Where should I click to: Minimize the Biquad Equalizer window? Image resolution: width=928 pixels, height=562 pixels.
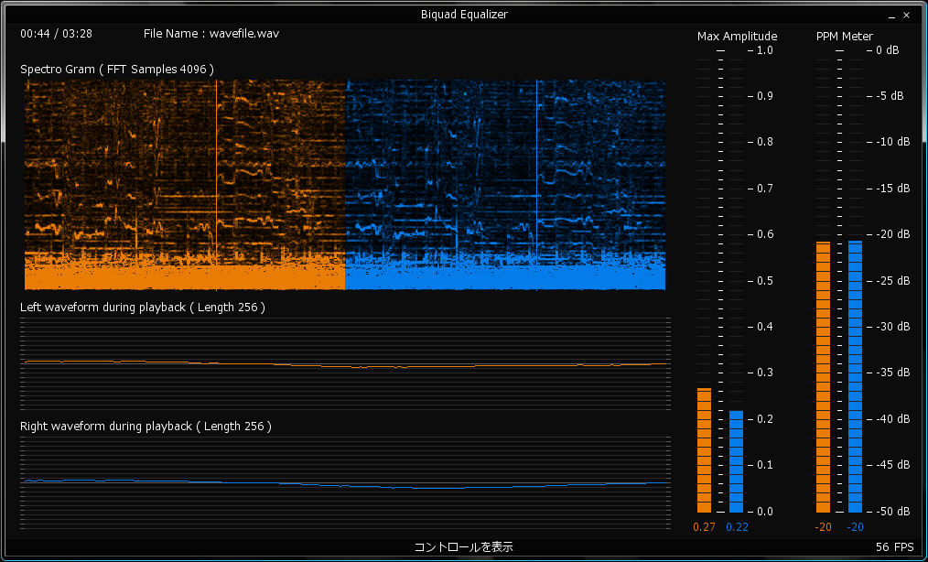(x=890, y=16)
